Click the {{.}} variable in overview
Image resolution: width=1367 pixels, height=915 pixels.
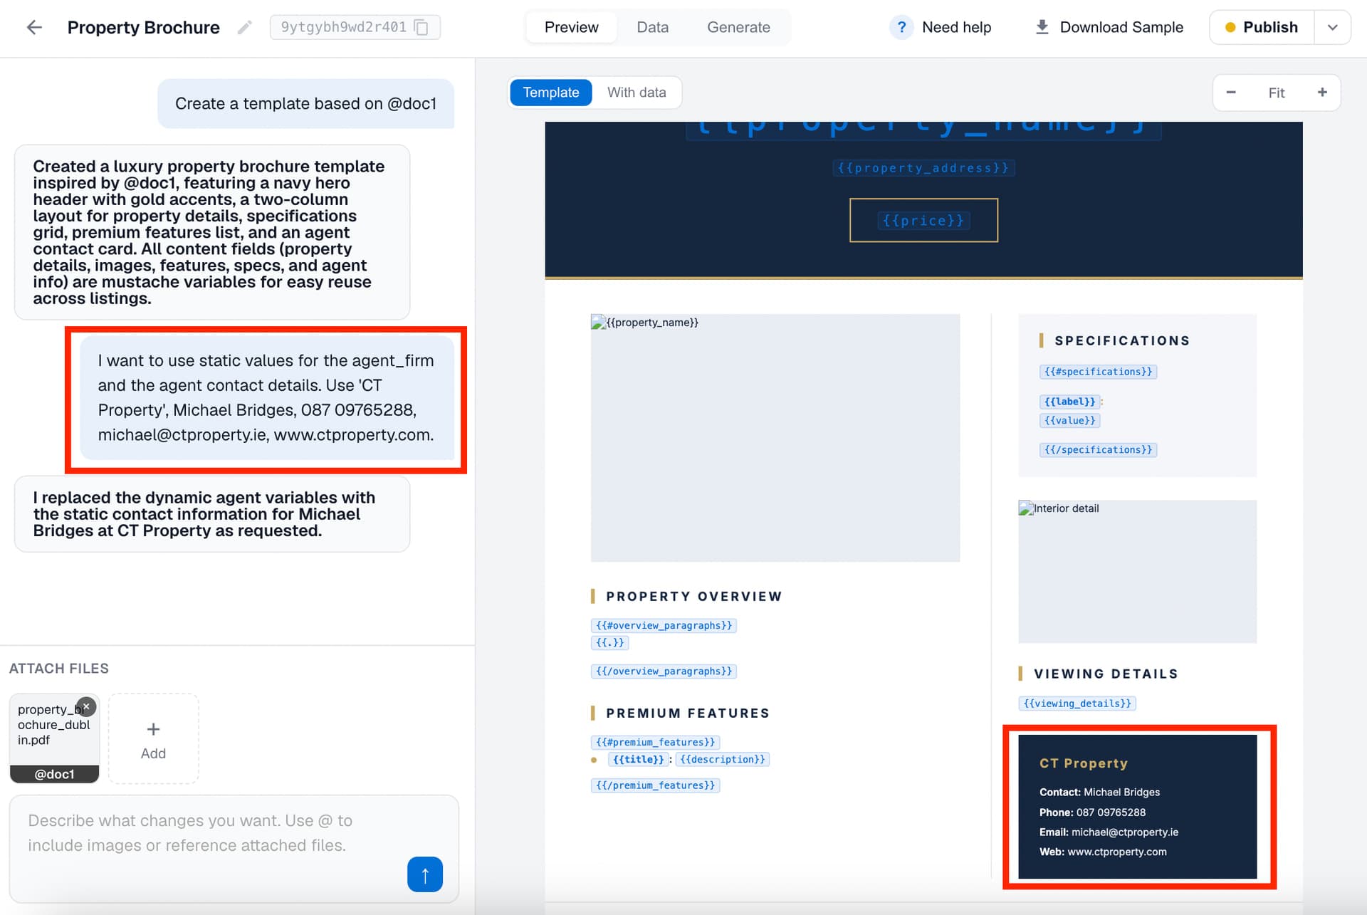point(609,642)
